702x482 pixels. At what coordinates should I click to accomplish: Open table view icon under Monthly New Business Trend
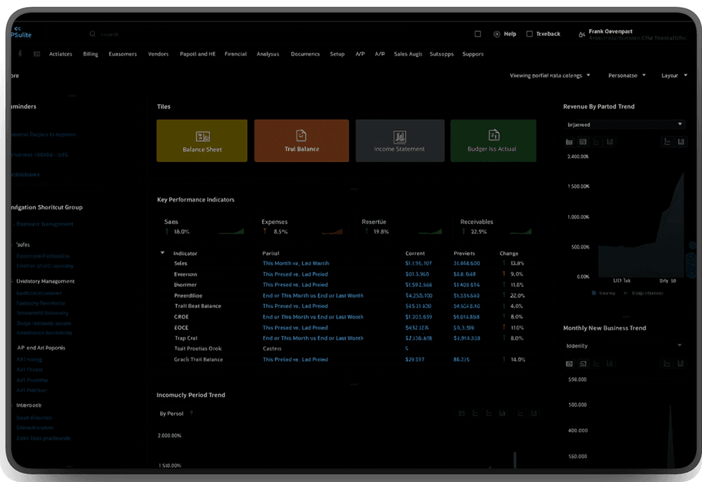[584, 363]
